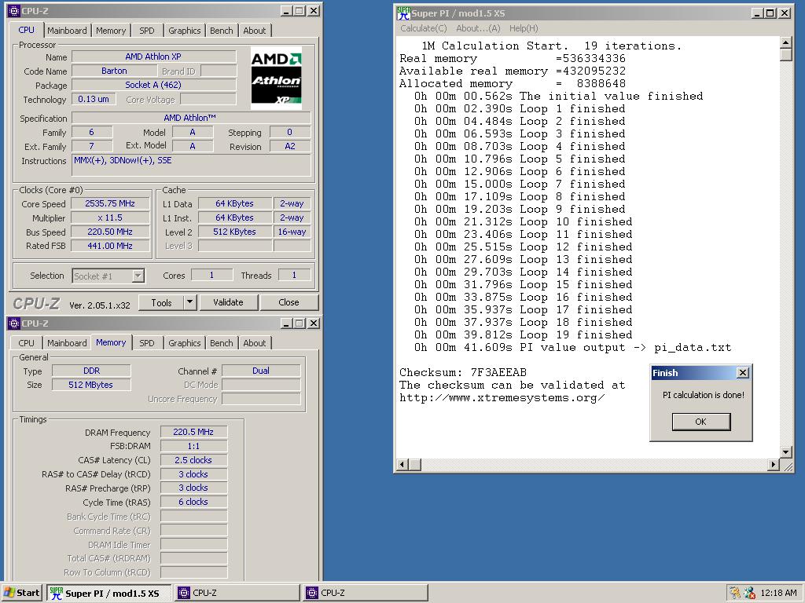Click the Rated FSB value 441.00 MHz
The height and width of the screenshot is (603, 805).
[110, 246]
